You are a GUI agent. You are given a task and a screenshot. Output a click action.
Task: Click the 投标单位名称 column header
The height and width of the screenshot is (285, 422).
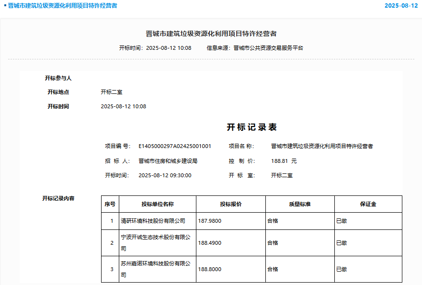[x=157, y=204]
